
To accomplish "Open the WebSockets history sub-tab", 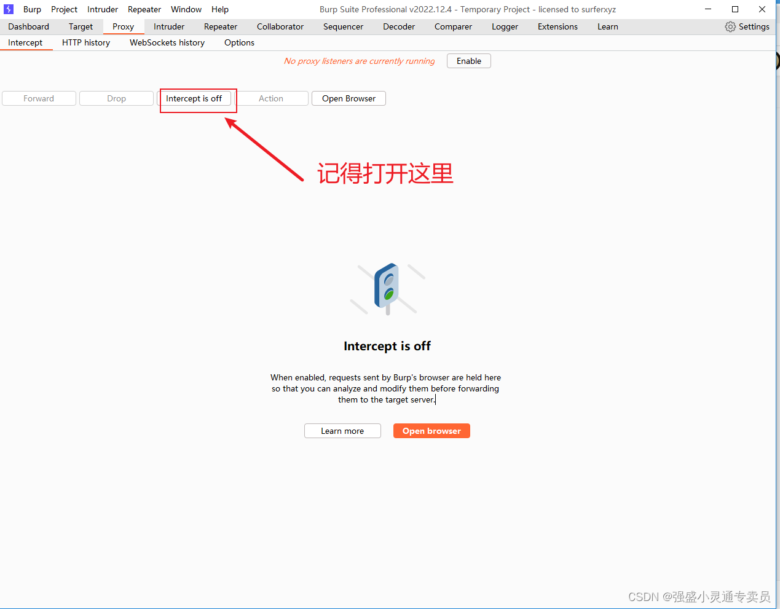I will click(167, 42).
